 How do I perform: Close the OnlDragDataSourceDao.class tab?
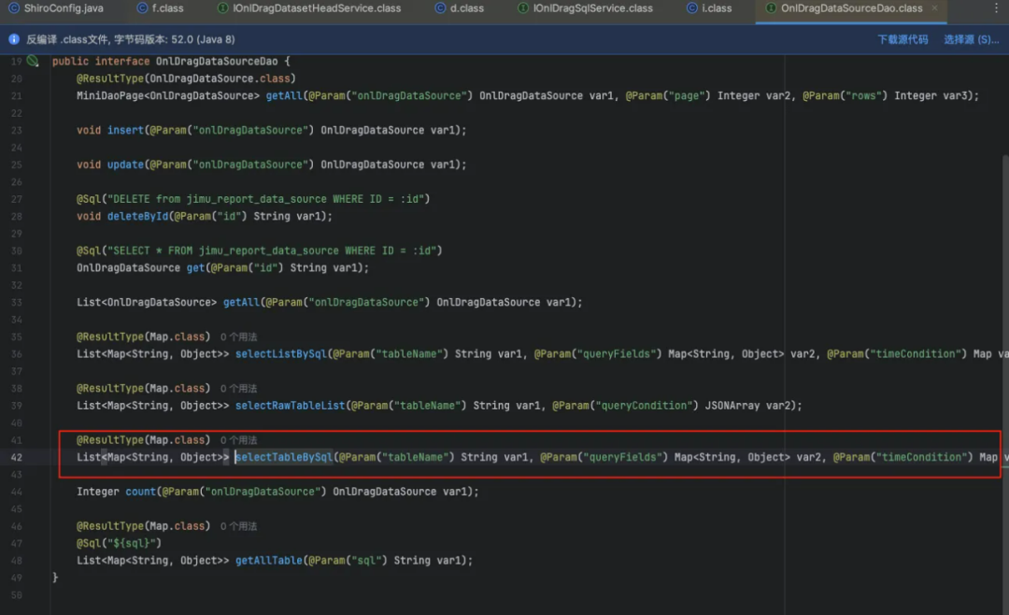click(x=934, y=8)
